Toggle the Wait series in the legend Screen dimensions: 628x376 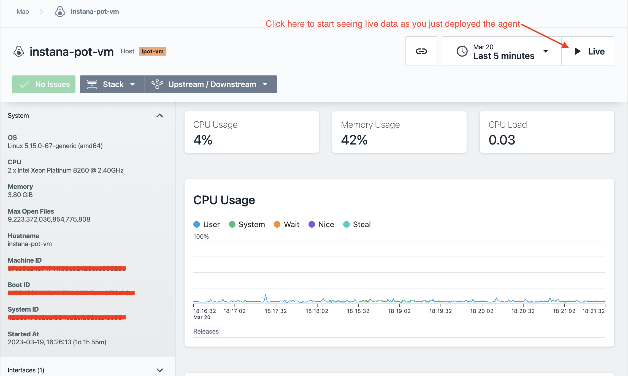(286, 224)
